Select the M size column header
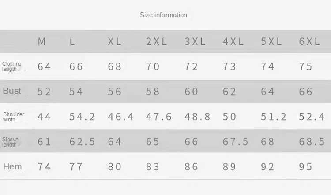This screenshot has width=331, height=195. 42,42
